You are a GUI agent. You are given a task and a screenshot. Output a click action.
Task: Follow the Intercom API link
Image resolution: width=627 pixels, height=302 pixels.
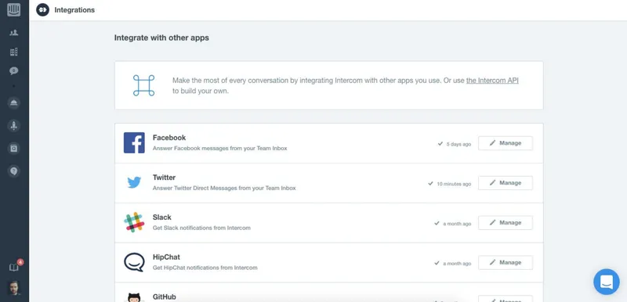(492, 80)
